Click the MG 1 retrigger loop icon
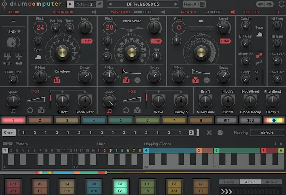286x195 pixels. [x=30, y=110]
